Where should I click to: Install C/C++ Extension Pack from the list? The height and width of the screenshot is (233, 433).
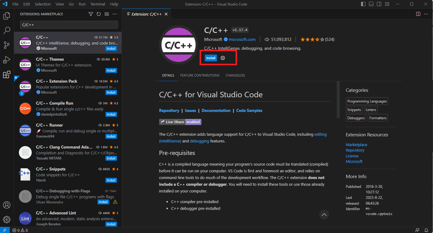111,92
